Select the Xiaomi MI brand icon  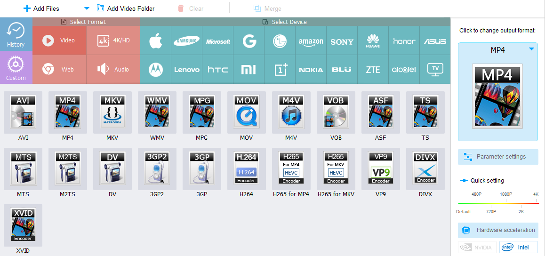[249, 70]
